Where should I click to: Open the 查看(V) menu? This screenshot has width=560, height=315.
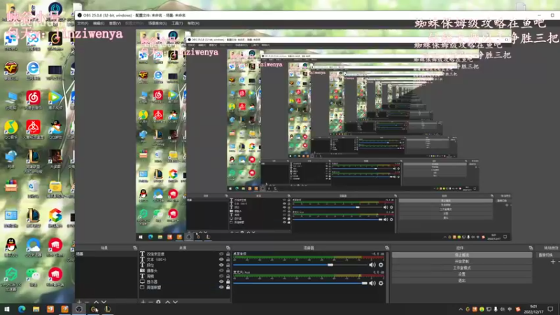click(x=115, y=23)
